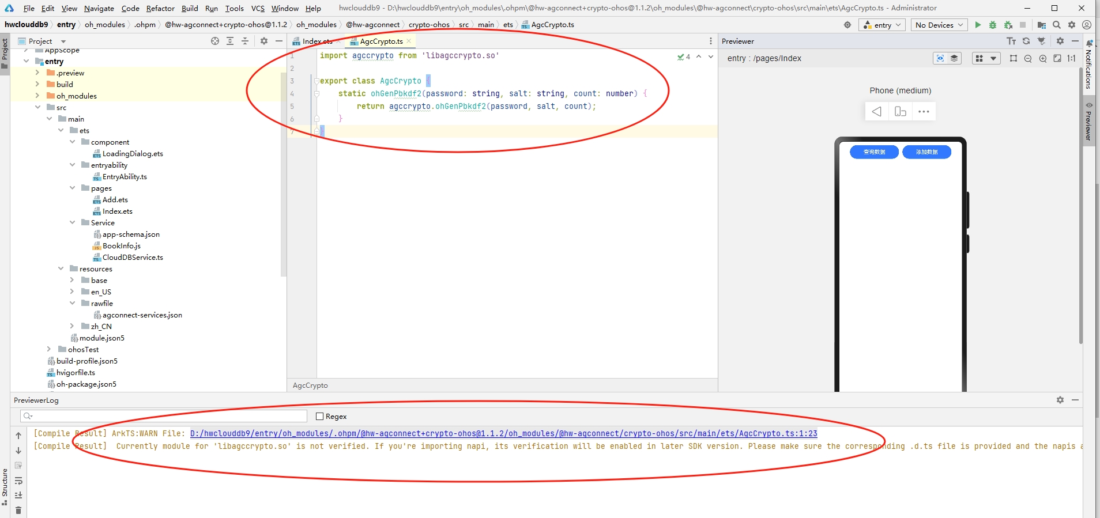Screen dimensions: 1100x518
Task: Enable the Regex checkbox
Action: (x=320, y=417)
